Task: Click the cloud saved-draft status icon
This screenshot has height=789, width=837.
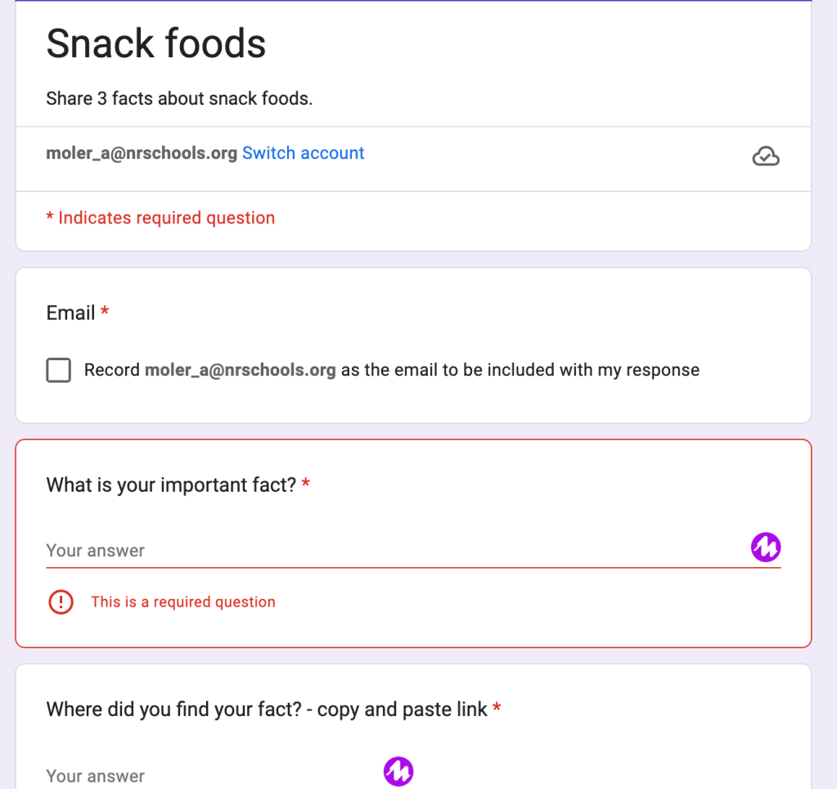Action: pyautogui.click(x=765, y=156)
